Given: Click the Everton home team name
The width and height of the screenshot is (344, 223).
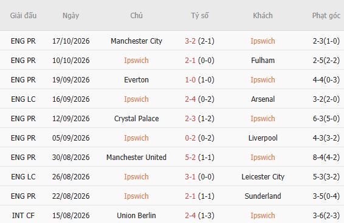Looking at the screenshot, I should click(x=136, y=79).
